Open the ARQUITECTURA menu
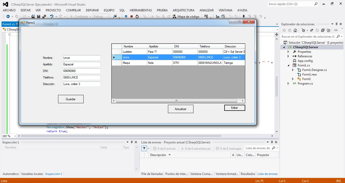The image size is (345, 183). pos(184,10)
